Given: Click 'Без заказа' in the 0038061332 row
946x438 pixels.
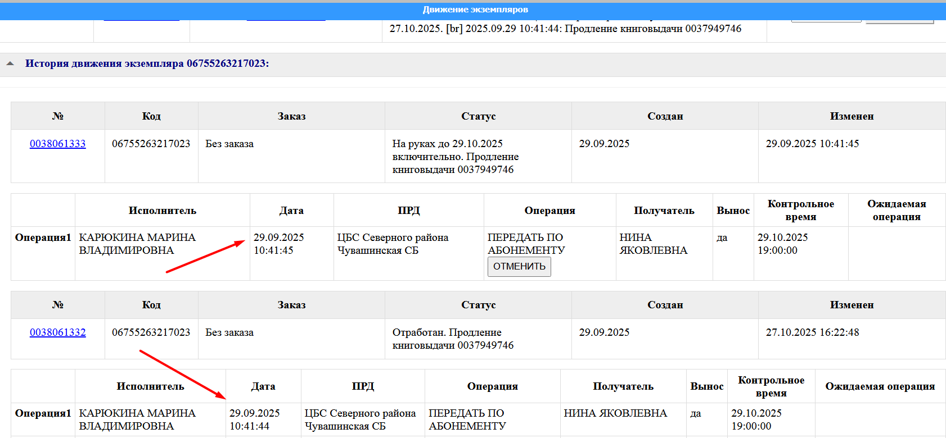Looking at the screenshot, I should [x=229, y=332].
